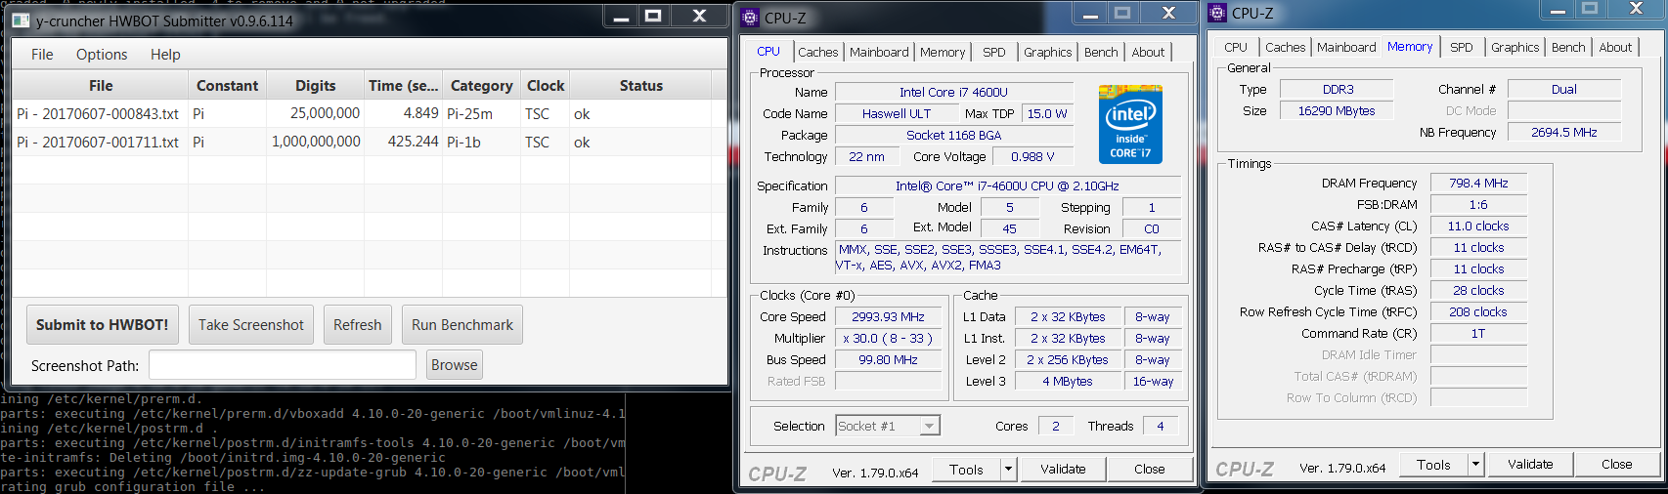Close the CPU-Z Memory window
The width and height of the screenshot is (1668, 494).
1636,9
